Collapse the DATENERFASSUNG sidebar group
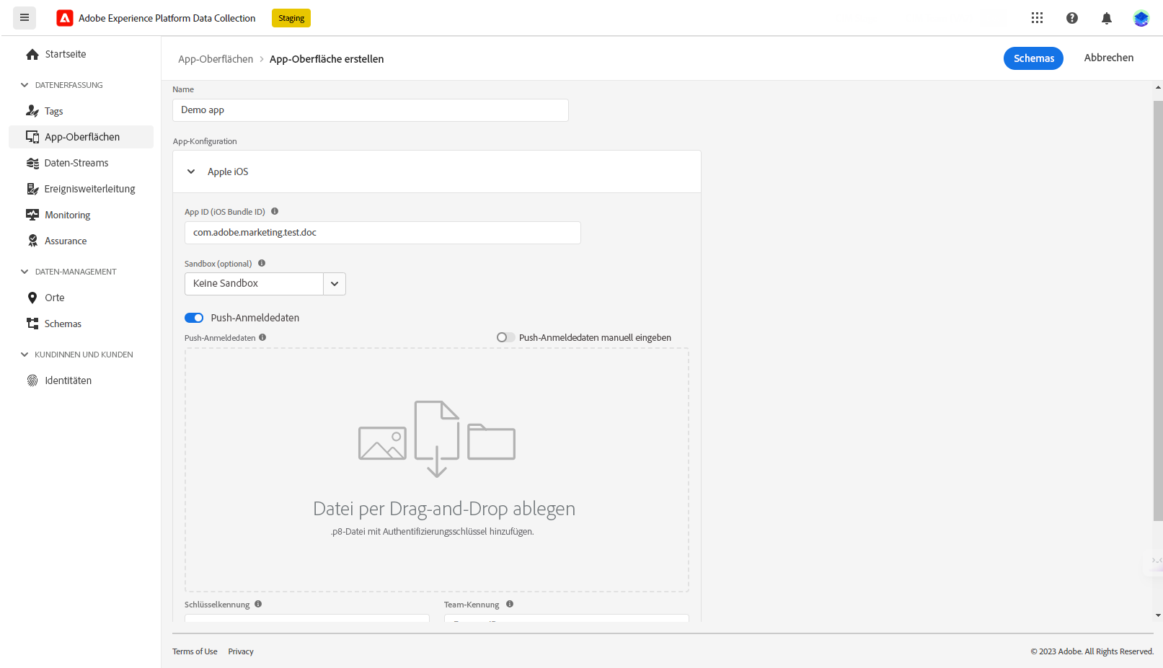This screenshot has height=668, width=1163. tap(25, 85)
